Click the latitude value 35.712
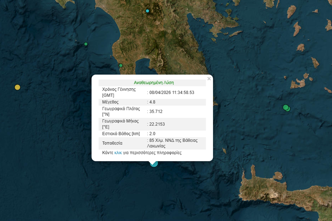Image resolution: width=332 pixels, height=221 pixels. pyautogui.click(x=155, y=112)
